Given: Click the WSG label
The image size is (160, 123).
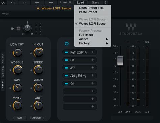Looking at the screenshot, I should [x=5, y=14].
